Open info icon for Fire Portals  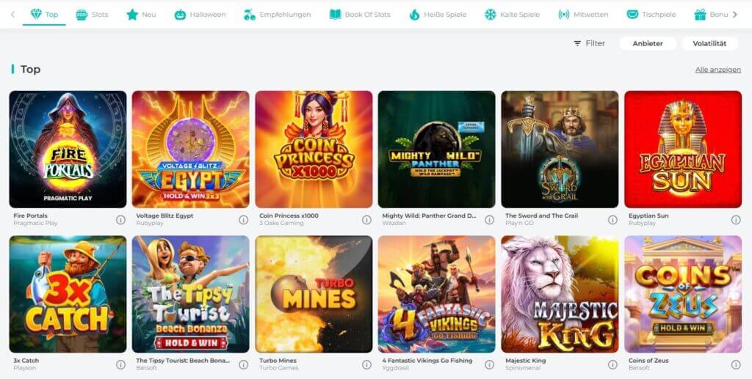[120, 220]
